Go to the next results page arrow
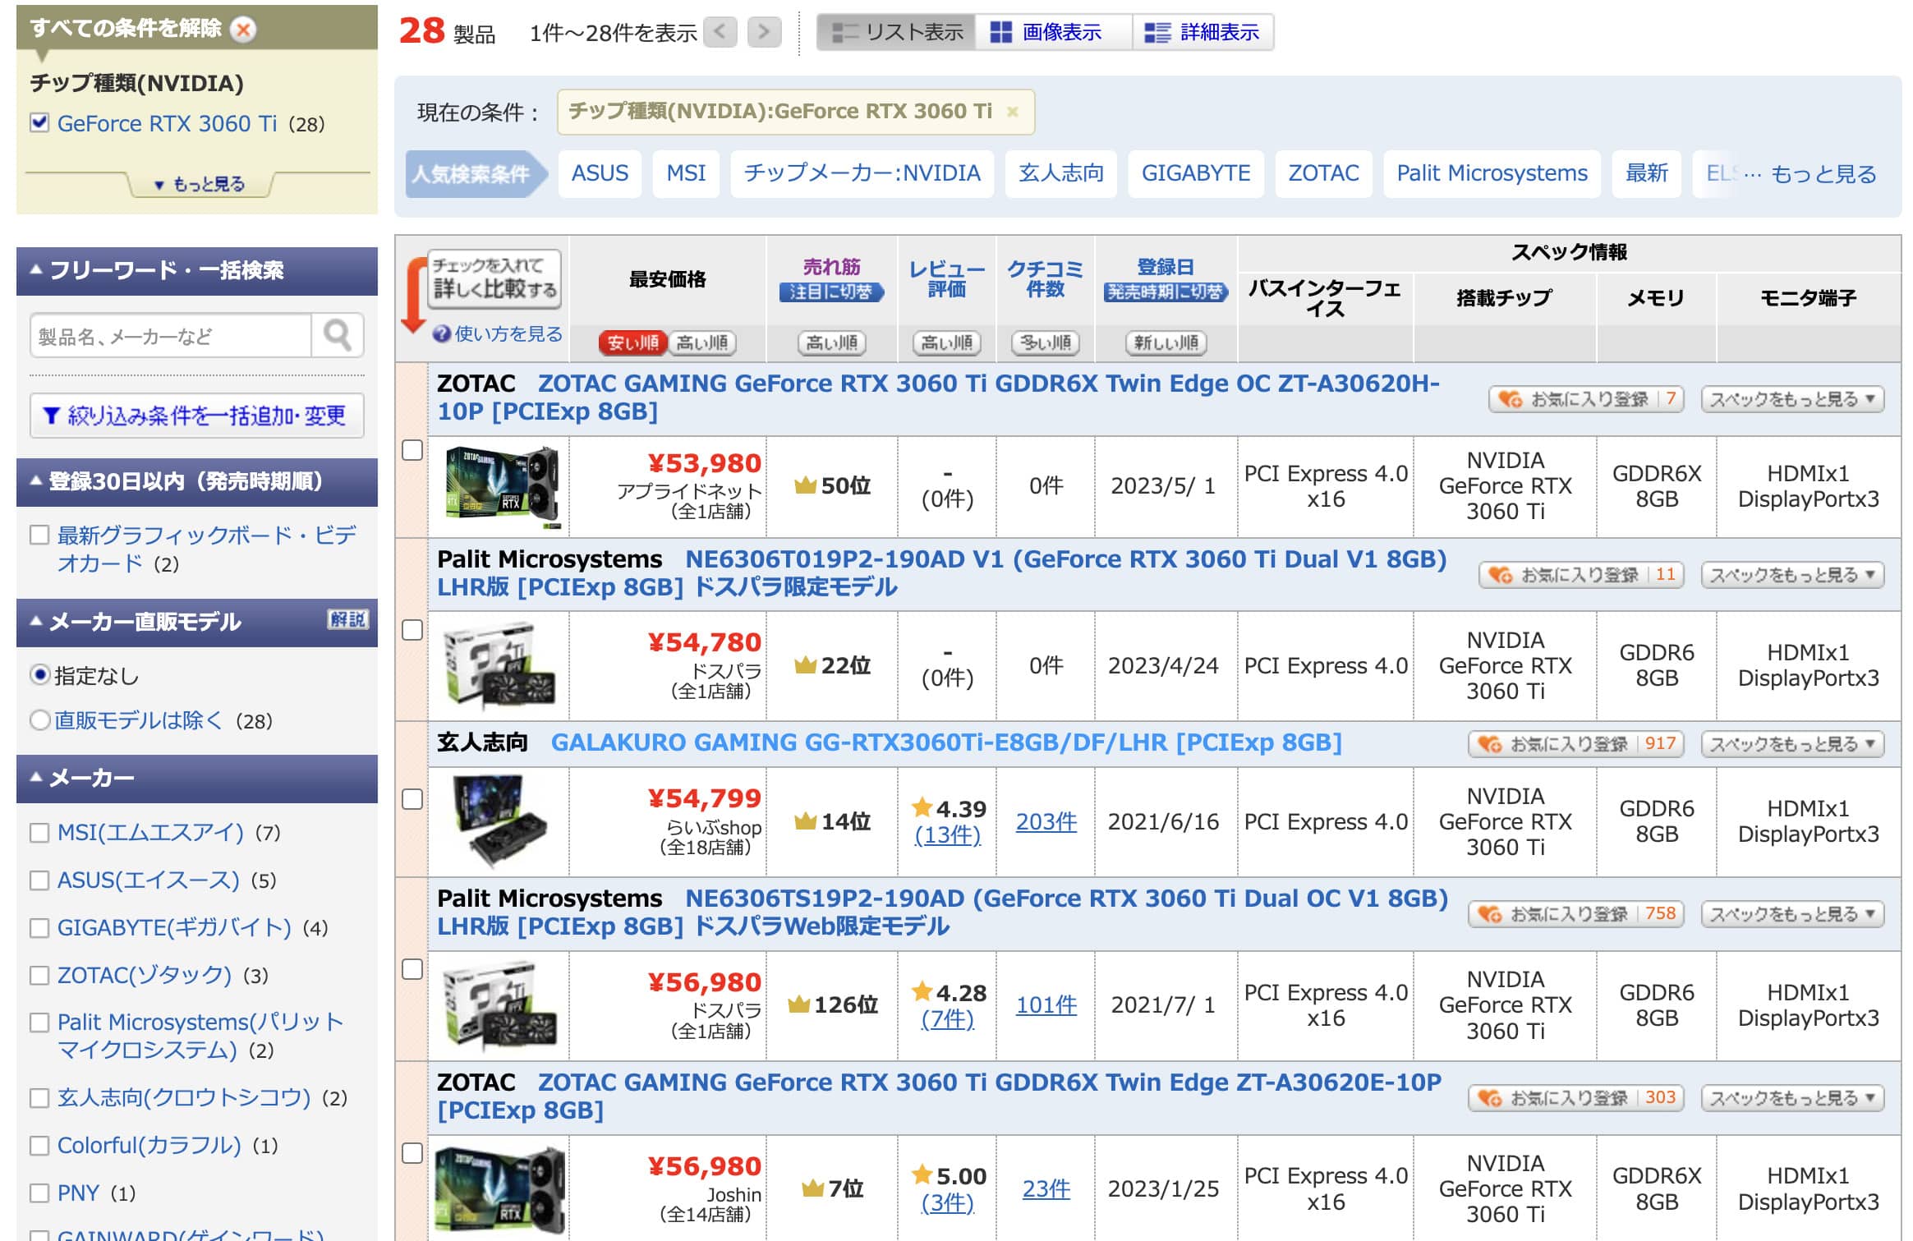The height and width of the screenshot is (1241, 1913). pos(764,32)
